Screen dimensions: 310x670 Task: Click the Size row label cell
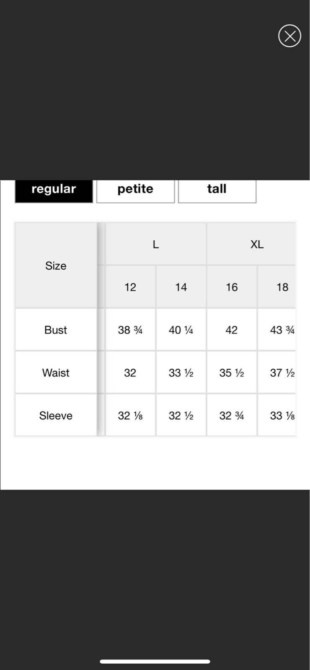click(56, 265)
